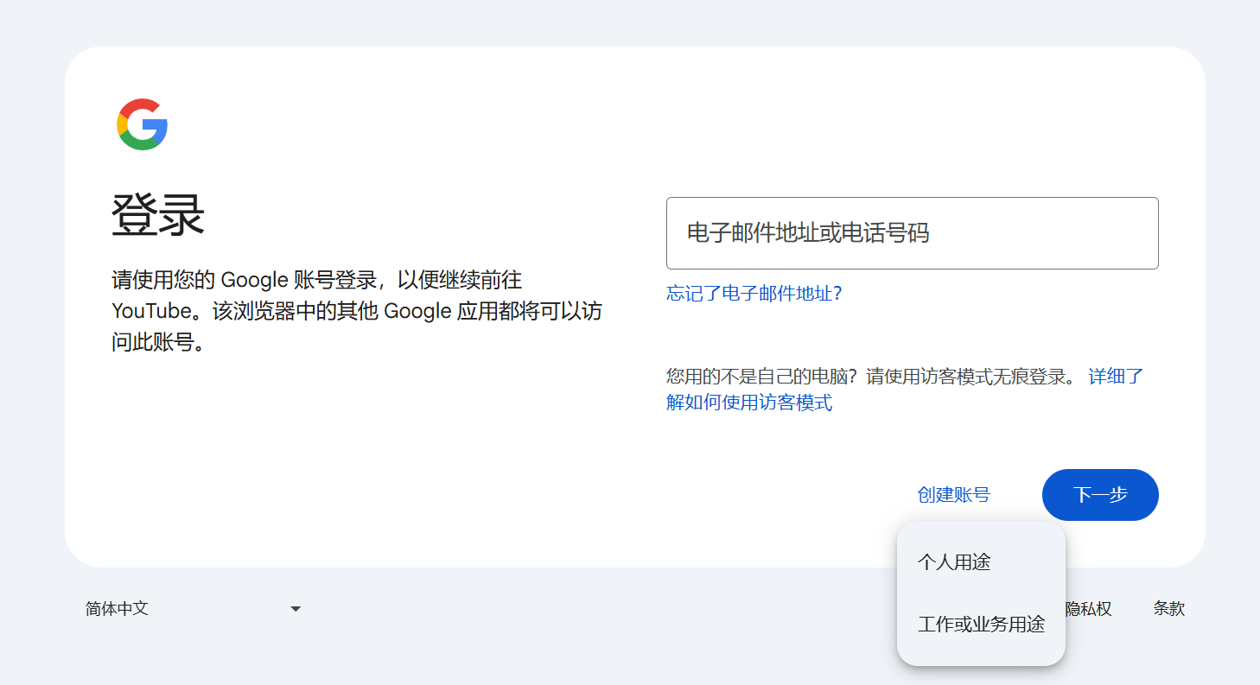Open the 隐私权 footer link
1260x685 pixels.
coord(1088,609)
